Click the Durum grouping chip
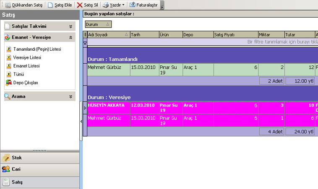The width and height of the screenshot is (318, 189). coord(98,24)
